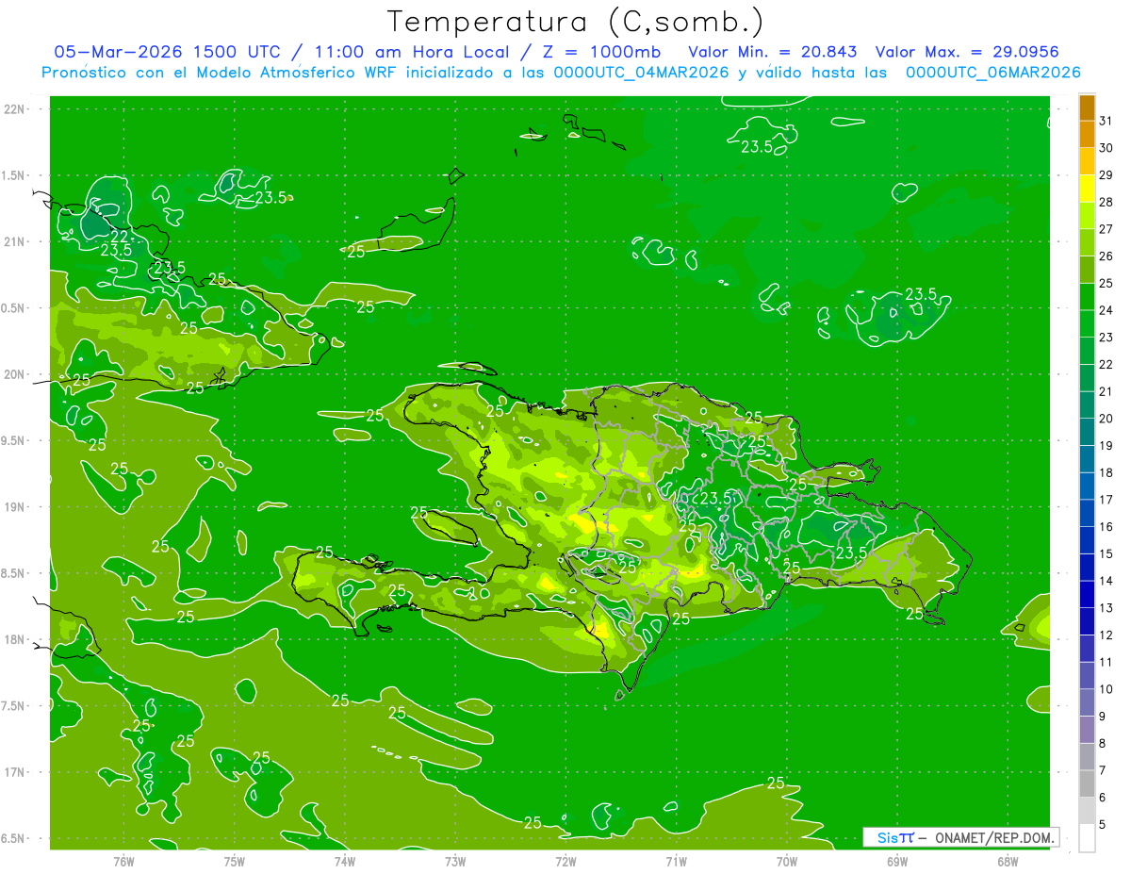Pick the dark orange legend swatch above 31
Image resolution: width=1131 pixels, height=874 pixels.
(1087, 107)
